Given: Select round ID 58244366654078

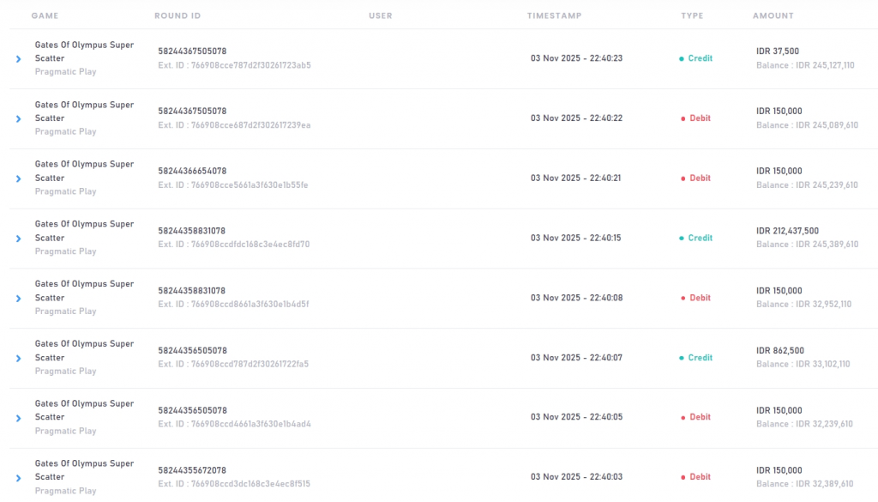Looking at the screenshot, I should coord(192,171).
